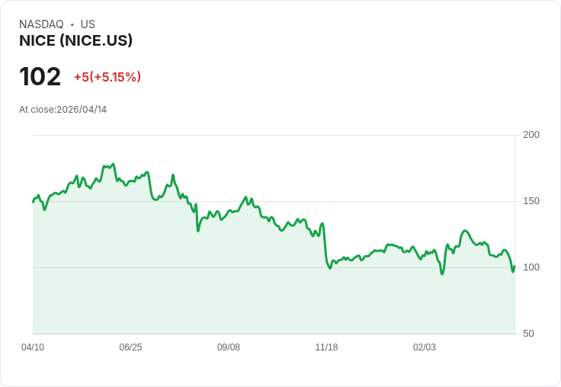Click the leftmost start of the price line

click(x=34, y=201)
